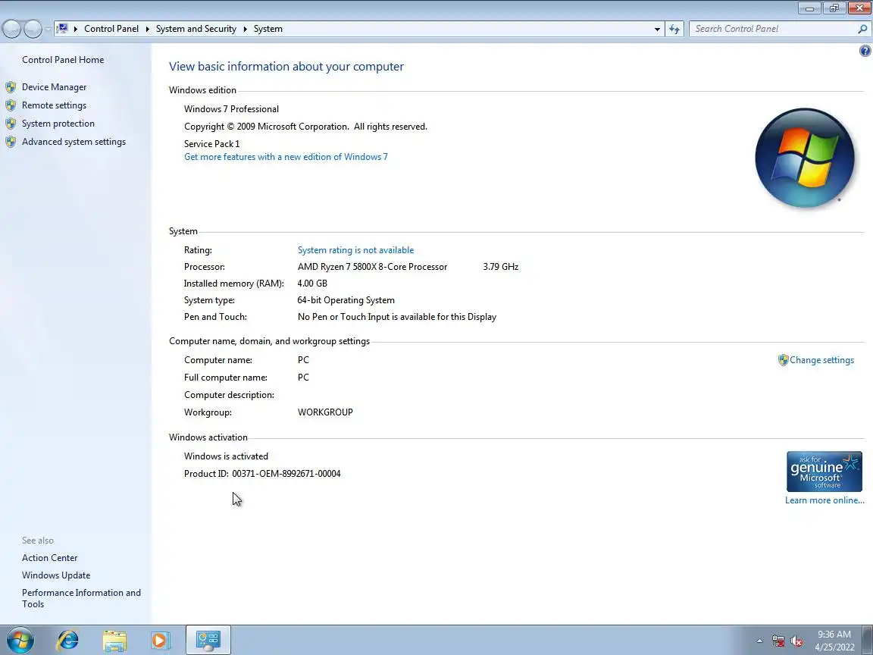Click the shield icon beside Remote settings
The height and width of the screenshot is (655, 873).
tap(11, 105)
